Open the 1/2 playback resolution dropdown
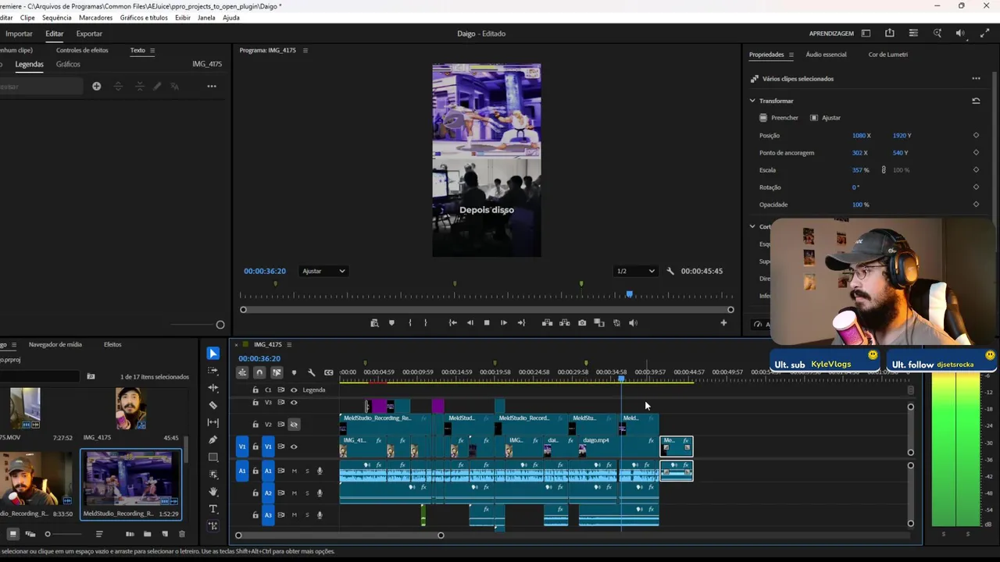1000x562 pixels. pos(636,271)
